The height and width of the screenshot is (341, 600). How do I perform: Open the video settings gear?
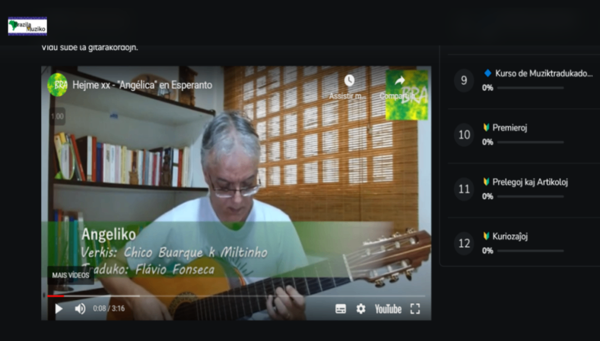click(x=361, y=309)
